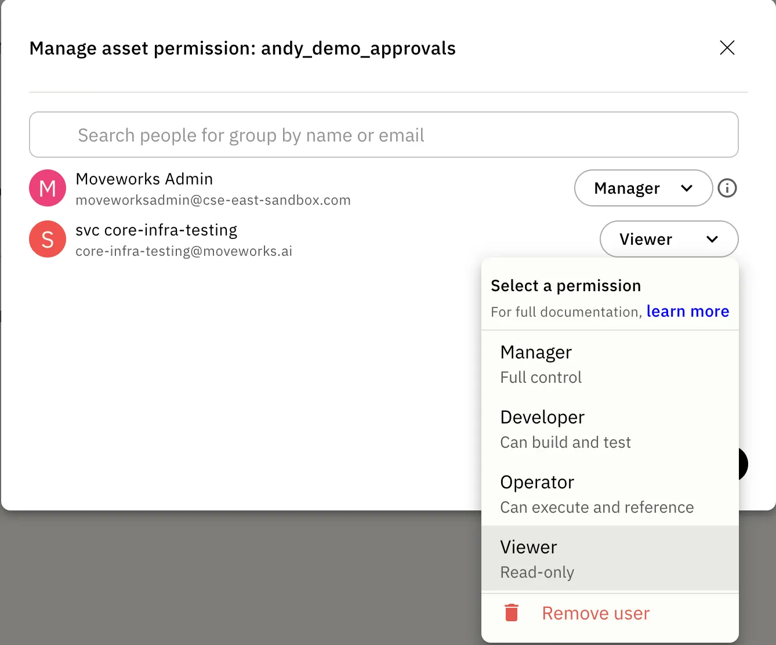Click the Moveworks Admin avatar
Image resolution: width=776 pixels, height=645 pixels.
48,188
